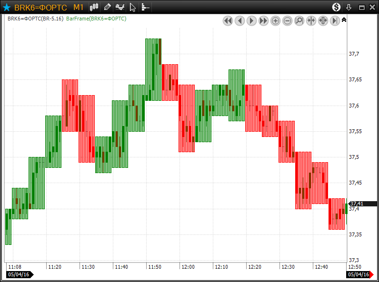Open the candlestick chart type selector

pyautogui.click(x=94, y=7)
